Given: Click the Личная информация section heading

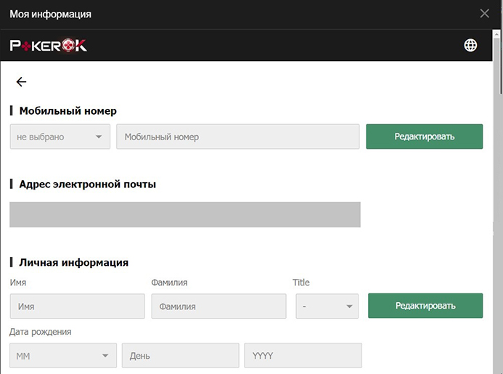Looking at the screenshot, I should 73,262.
